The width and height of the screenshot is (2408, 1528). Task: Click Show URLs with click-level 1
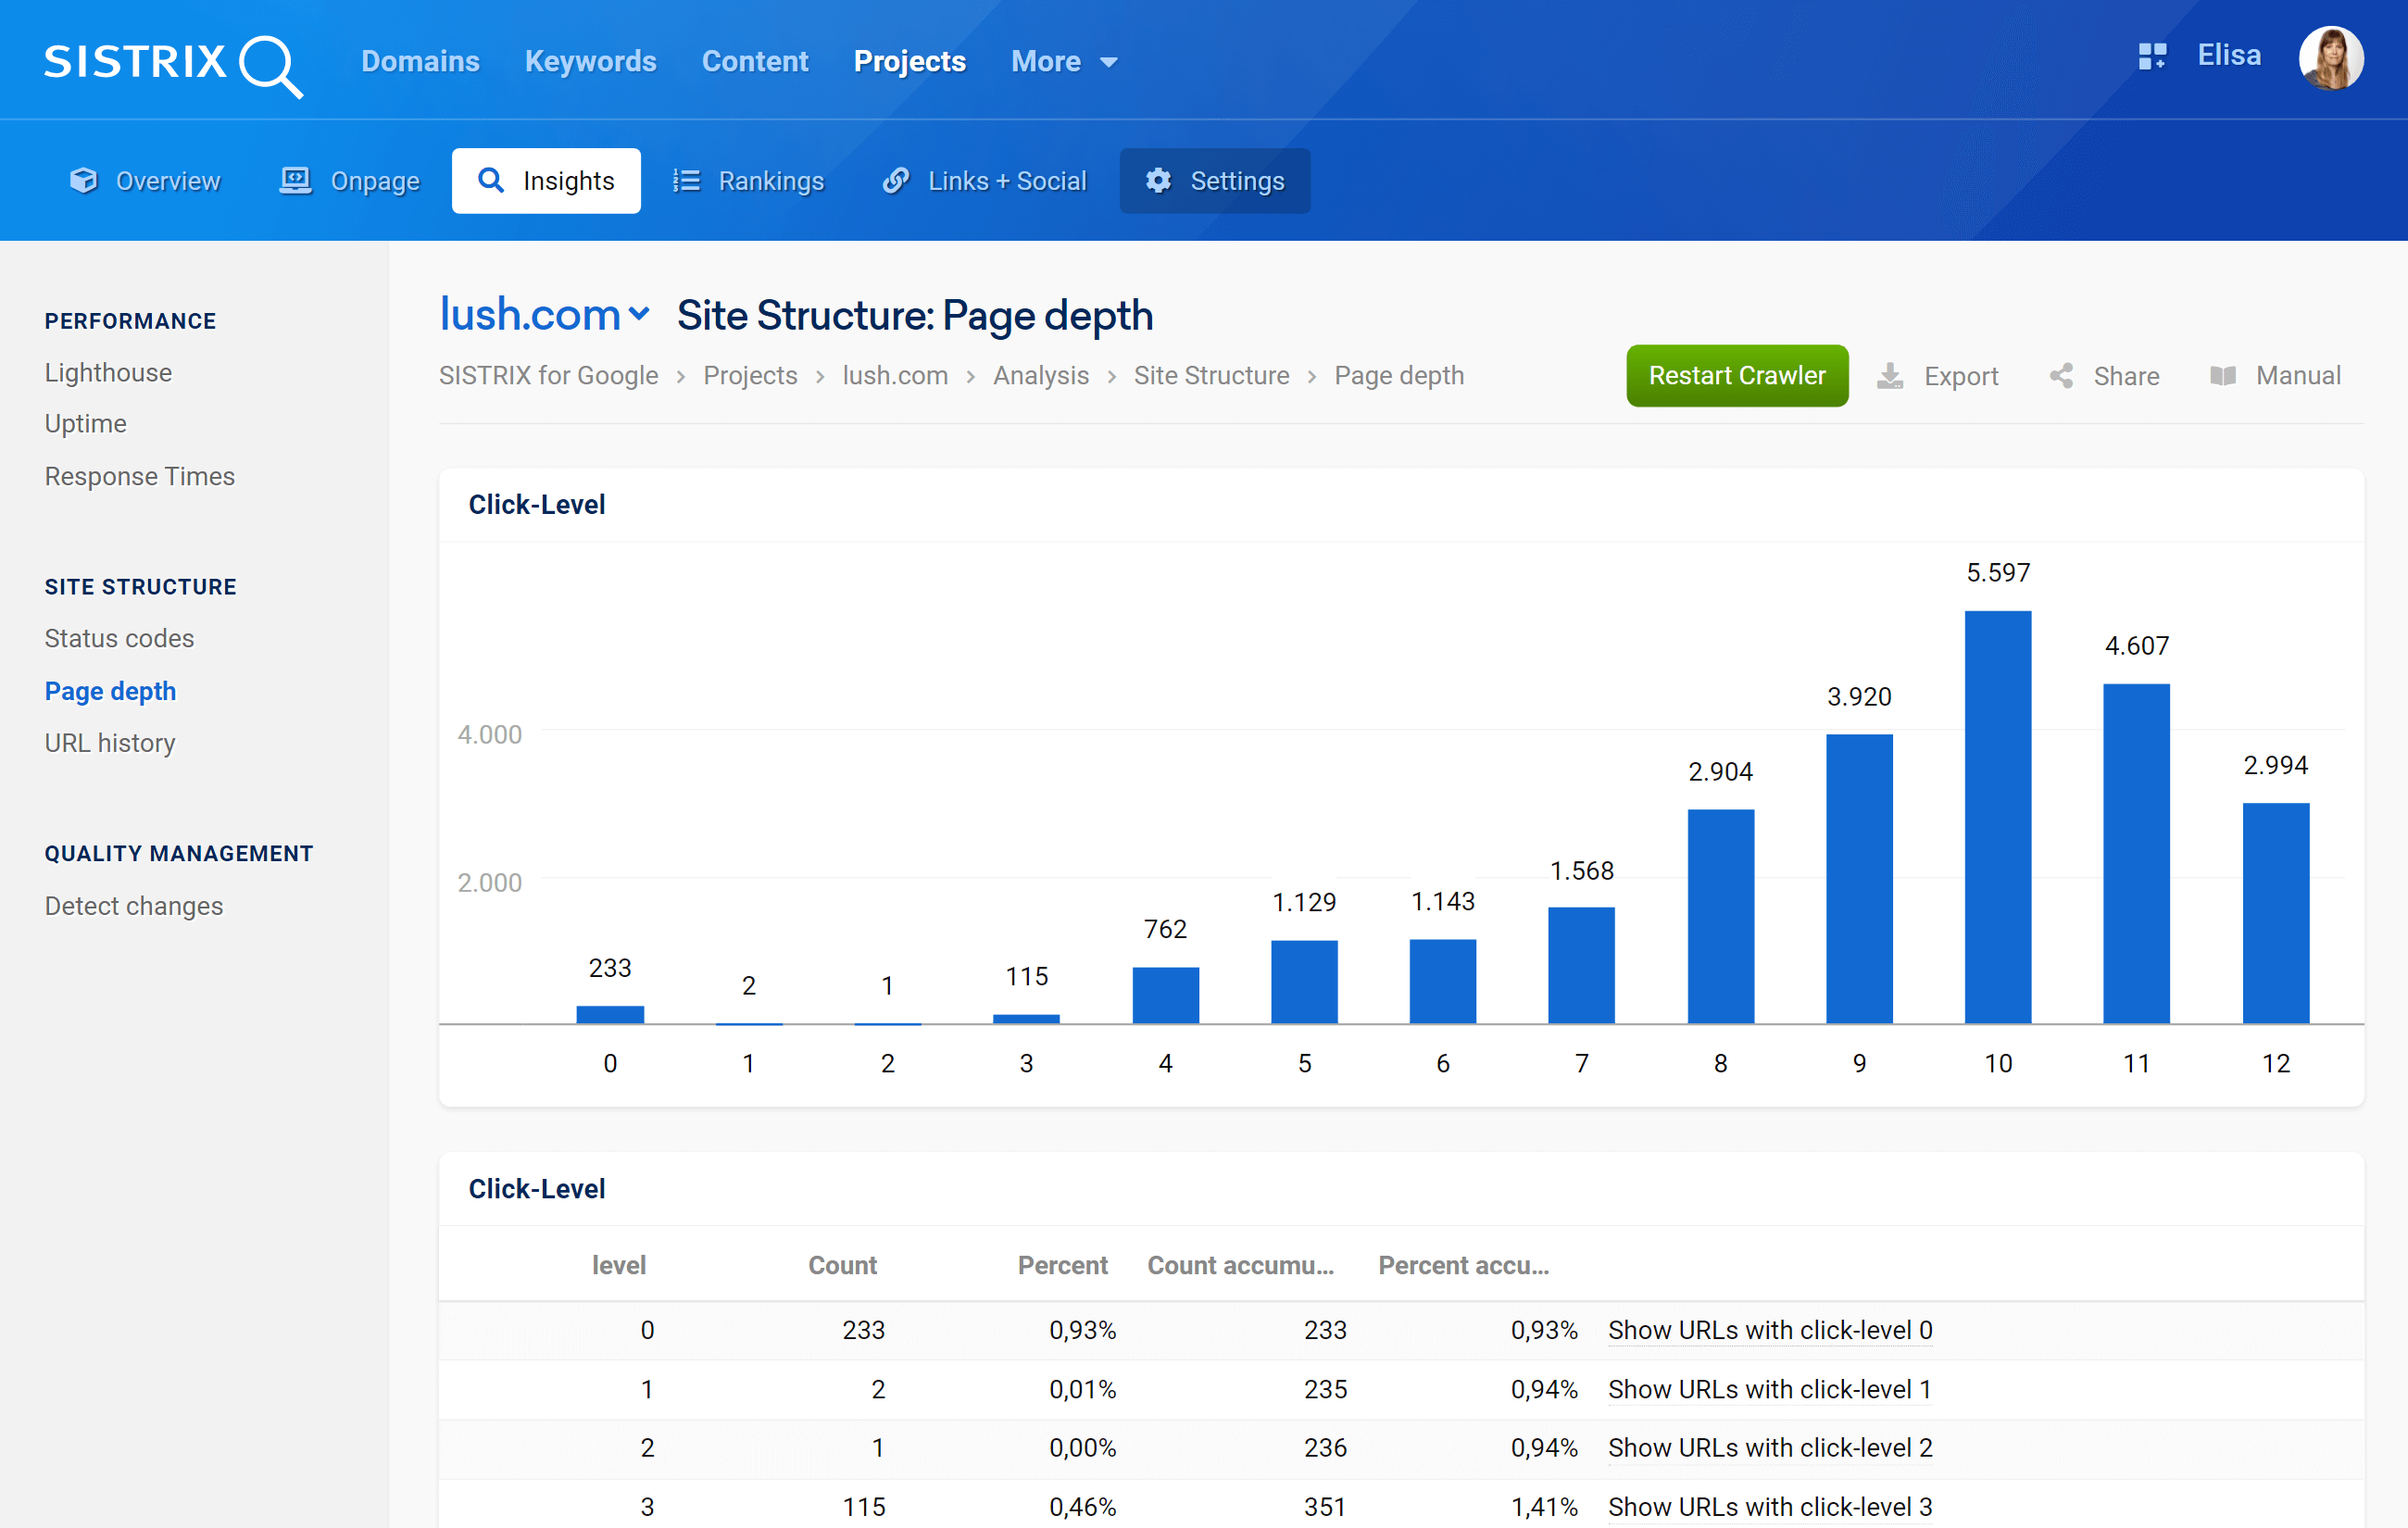(x=1769, y=1389)
